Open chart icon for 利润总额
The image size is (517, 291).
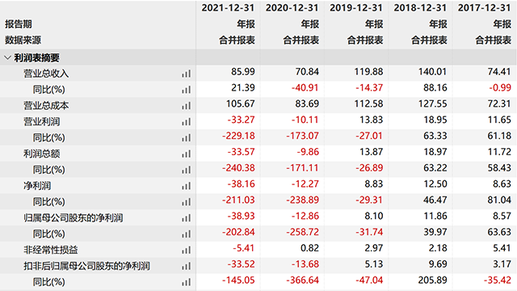click(x=187, y=154)
